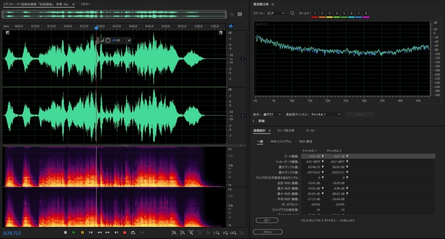Start playback with the green play button
This screenshot has height=239, width=445.
click(x=74, y=232)
